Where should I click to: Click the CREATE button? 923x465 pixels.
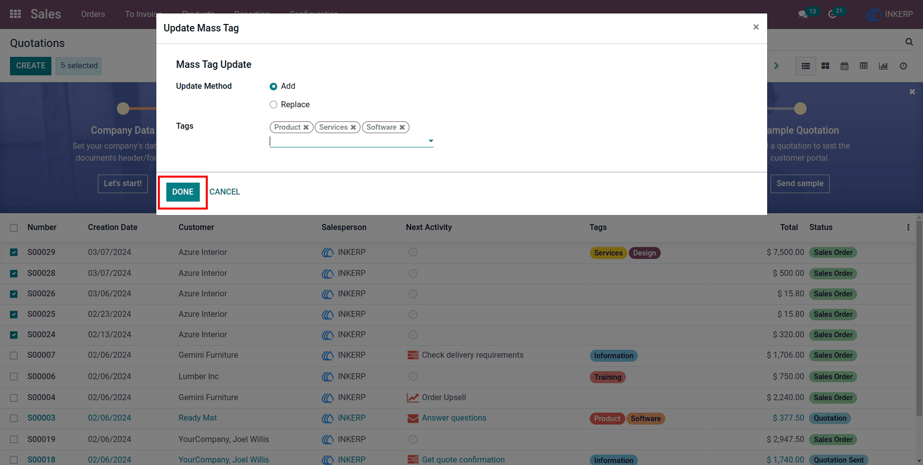[30, 66]
